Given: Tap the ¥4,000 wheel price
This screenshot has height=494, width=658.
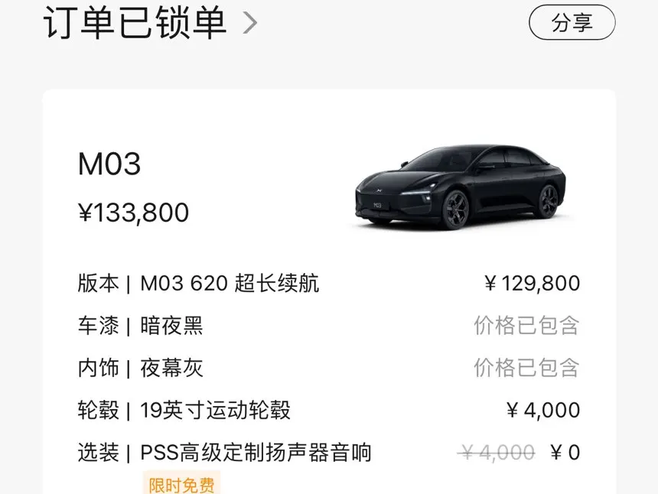Looking at the screenshot, I should [543, 410].
